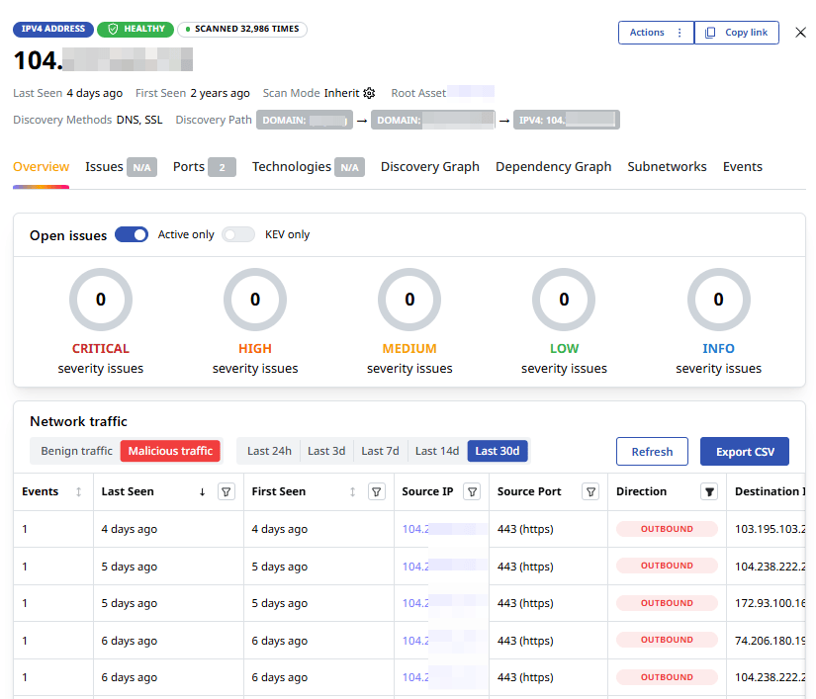Click the first DOMAIN discovery path chip
Viewport: 816px width, 699px height.
click(305, 121)
